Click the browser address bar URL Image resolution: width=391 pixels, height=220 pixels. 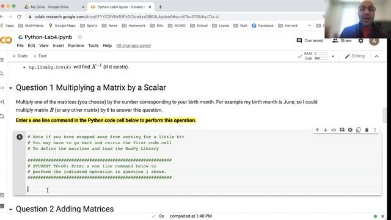[126, 16]
